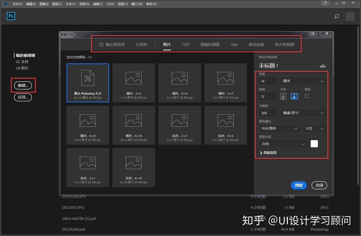Screen dimensions: 361x236
Task: Open the 滤镜(T) menu
Action: tap(98, 4)
